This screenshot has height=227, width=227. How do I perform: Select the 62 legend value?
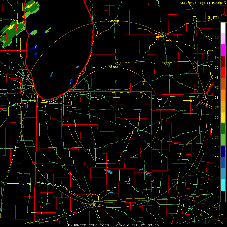coord(217,38)
